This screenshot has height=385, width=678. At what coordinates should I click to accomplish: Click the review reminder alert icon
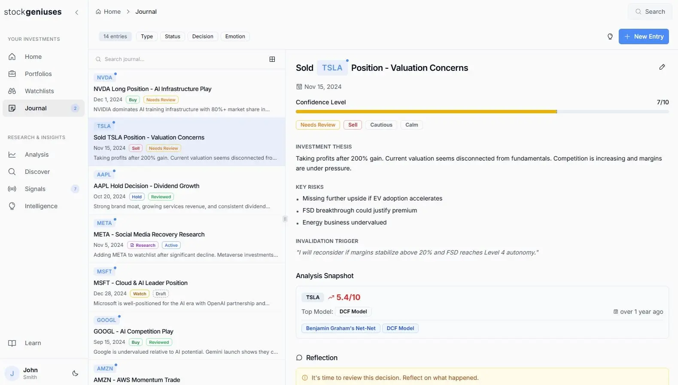click(x=305, y=378)
